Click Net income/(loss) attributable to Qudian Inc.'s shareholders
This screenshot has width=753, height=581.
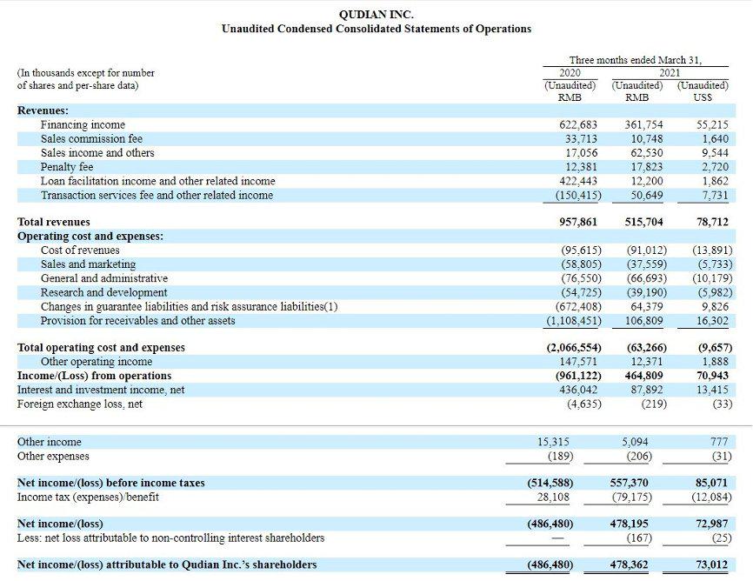tap(167, 564)
